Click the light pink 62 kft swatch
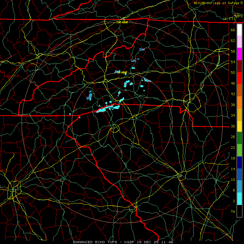The width and height of the screenshot is (244, 244). click(x=239, y=41)
